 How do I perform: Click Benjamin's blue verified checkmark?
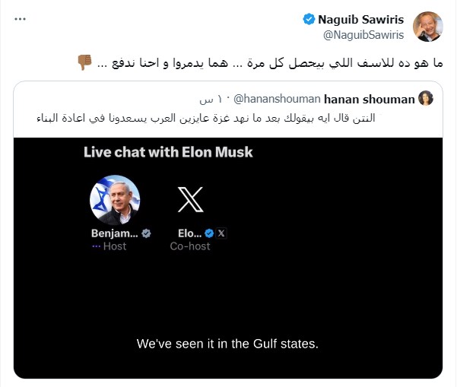tap(146, 233)
